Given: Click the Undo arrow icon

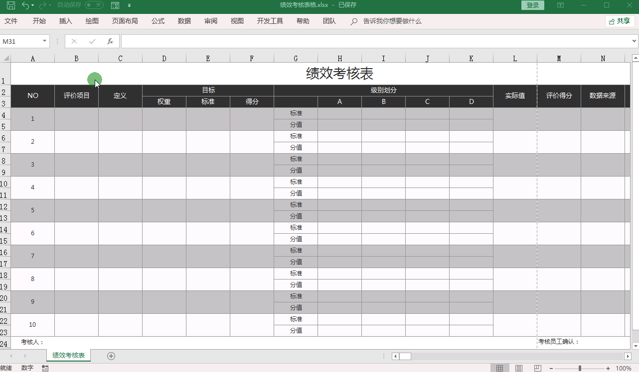Looking at the screenshot, I should point(25,5).
